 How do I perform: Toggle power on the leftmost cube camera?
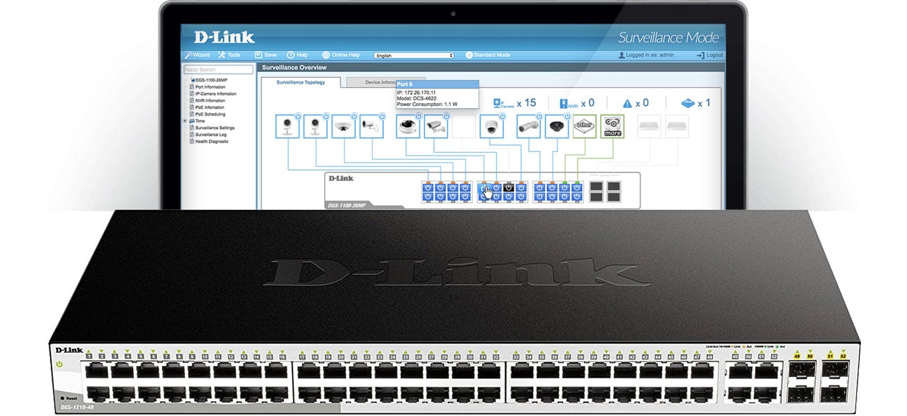(x=297, y=116)
